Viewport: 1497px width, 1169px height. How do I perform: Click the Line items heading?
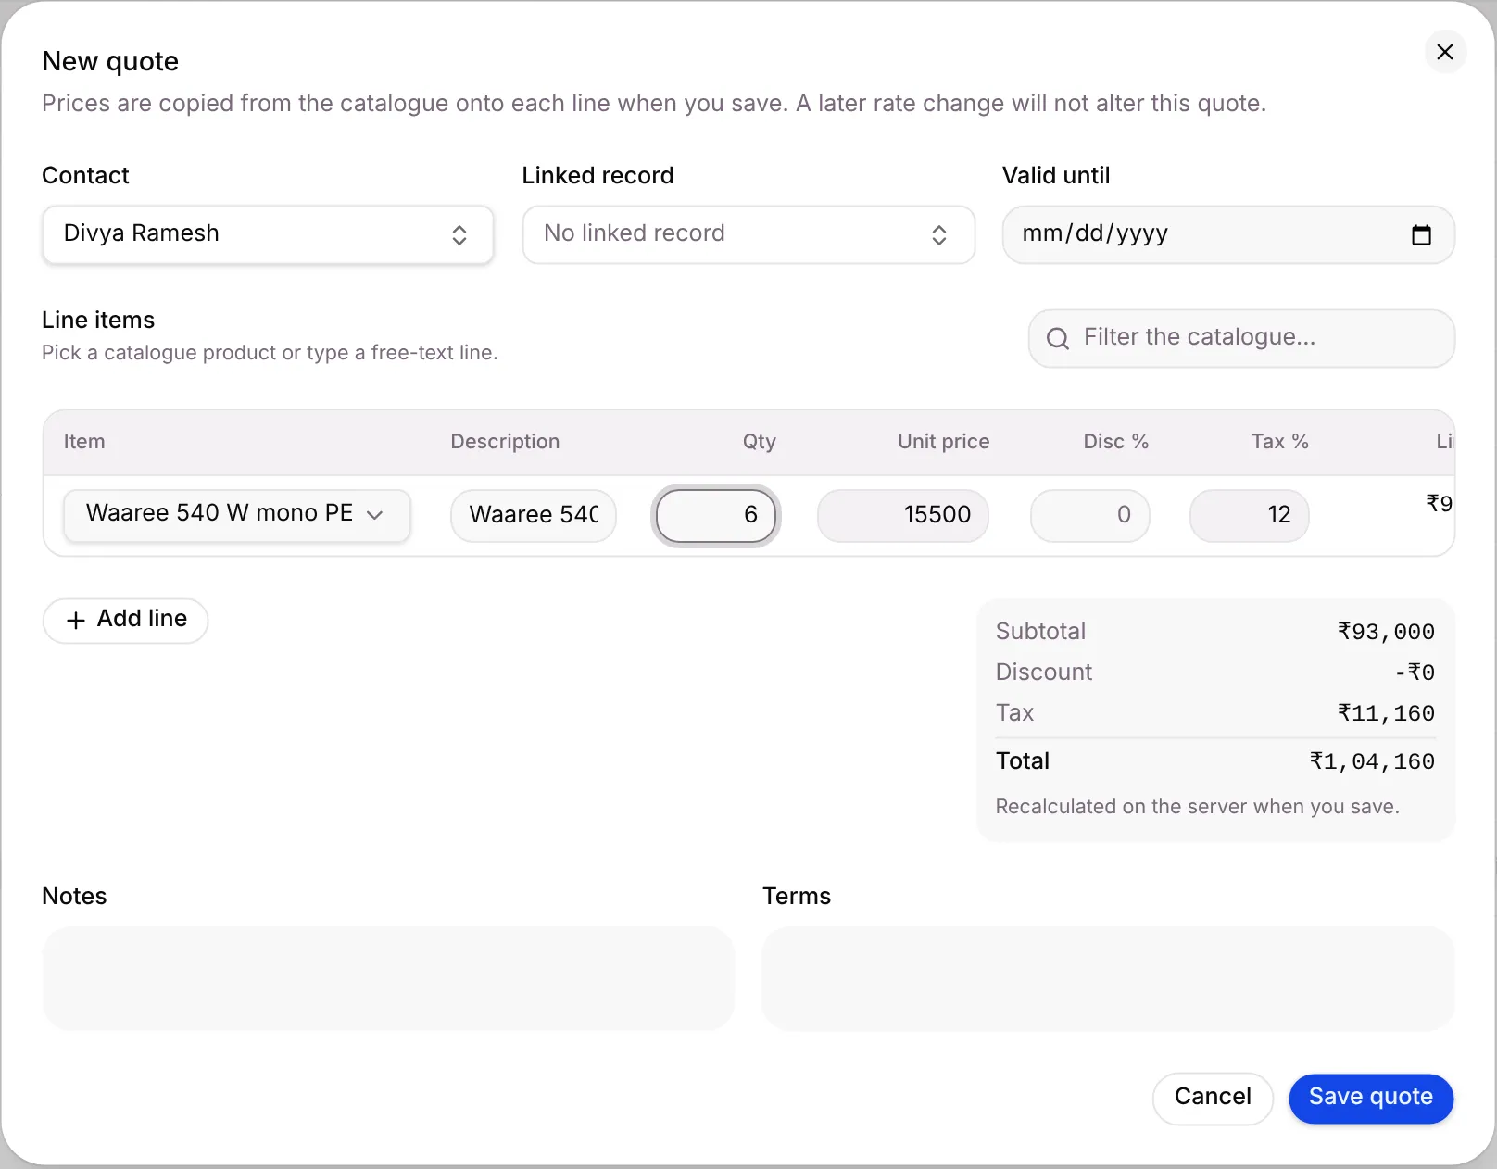98,321
